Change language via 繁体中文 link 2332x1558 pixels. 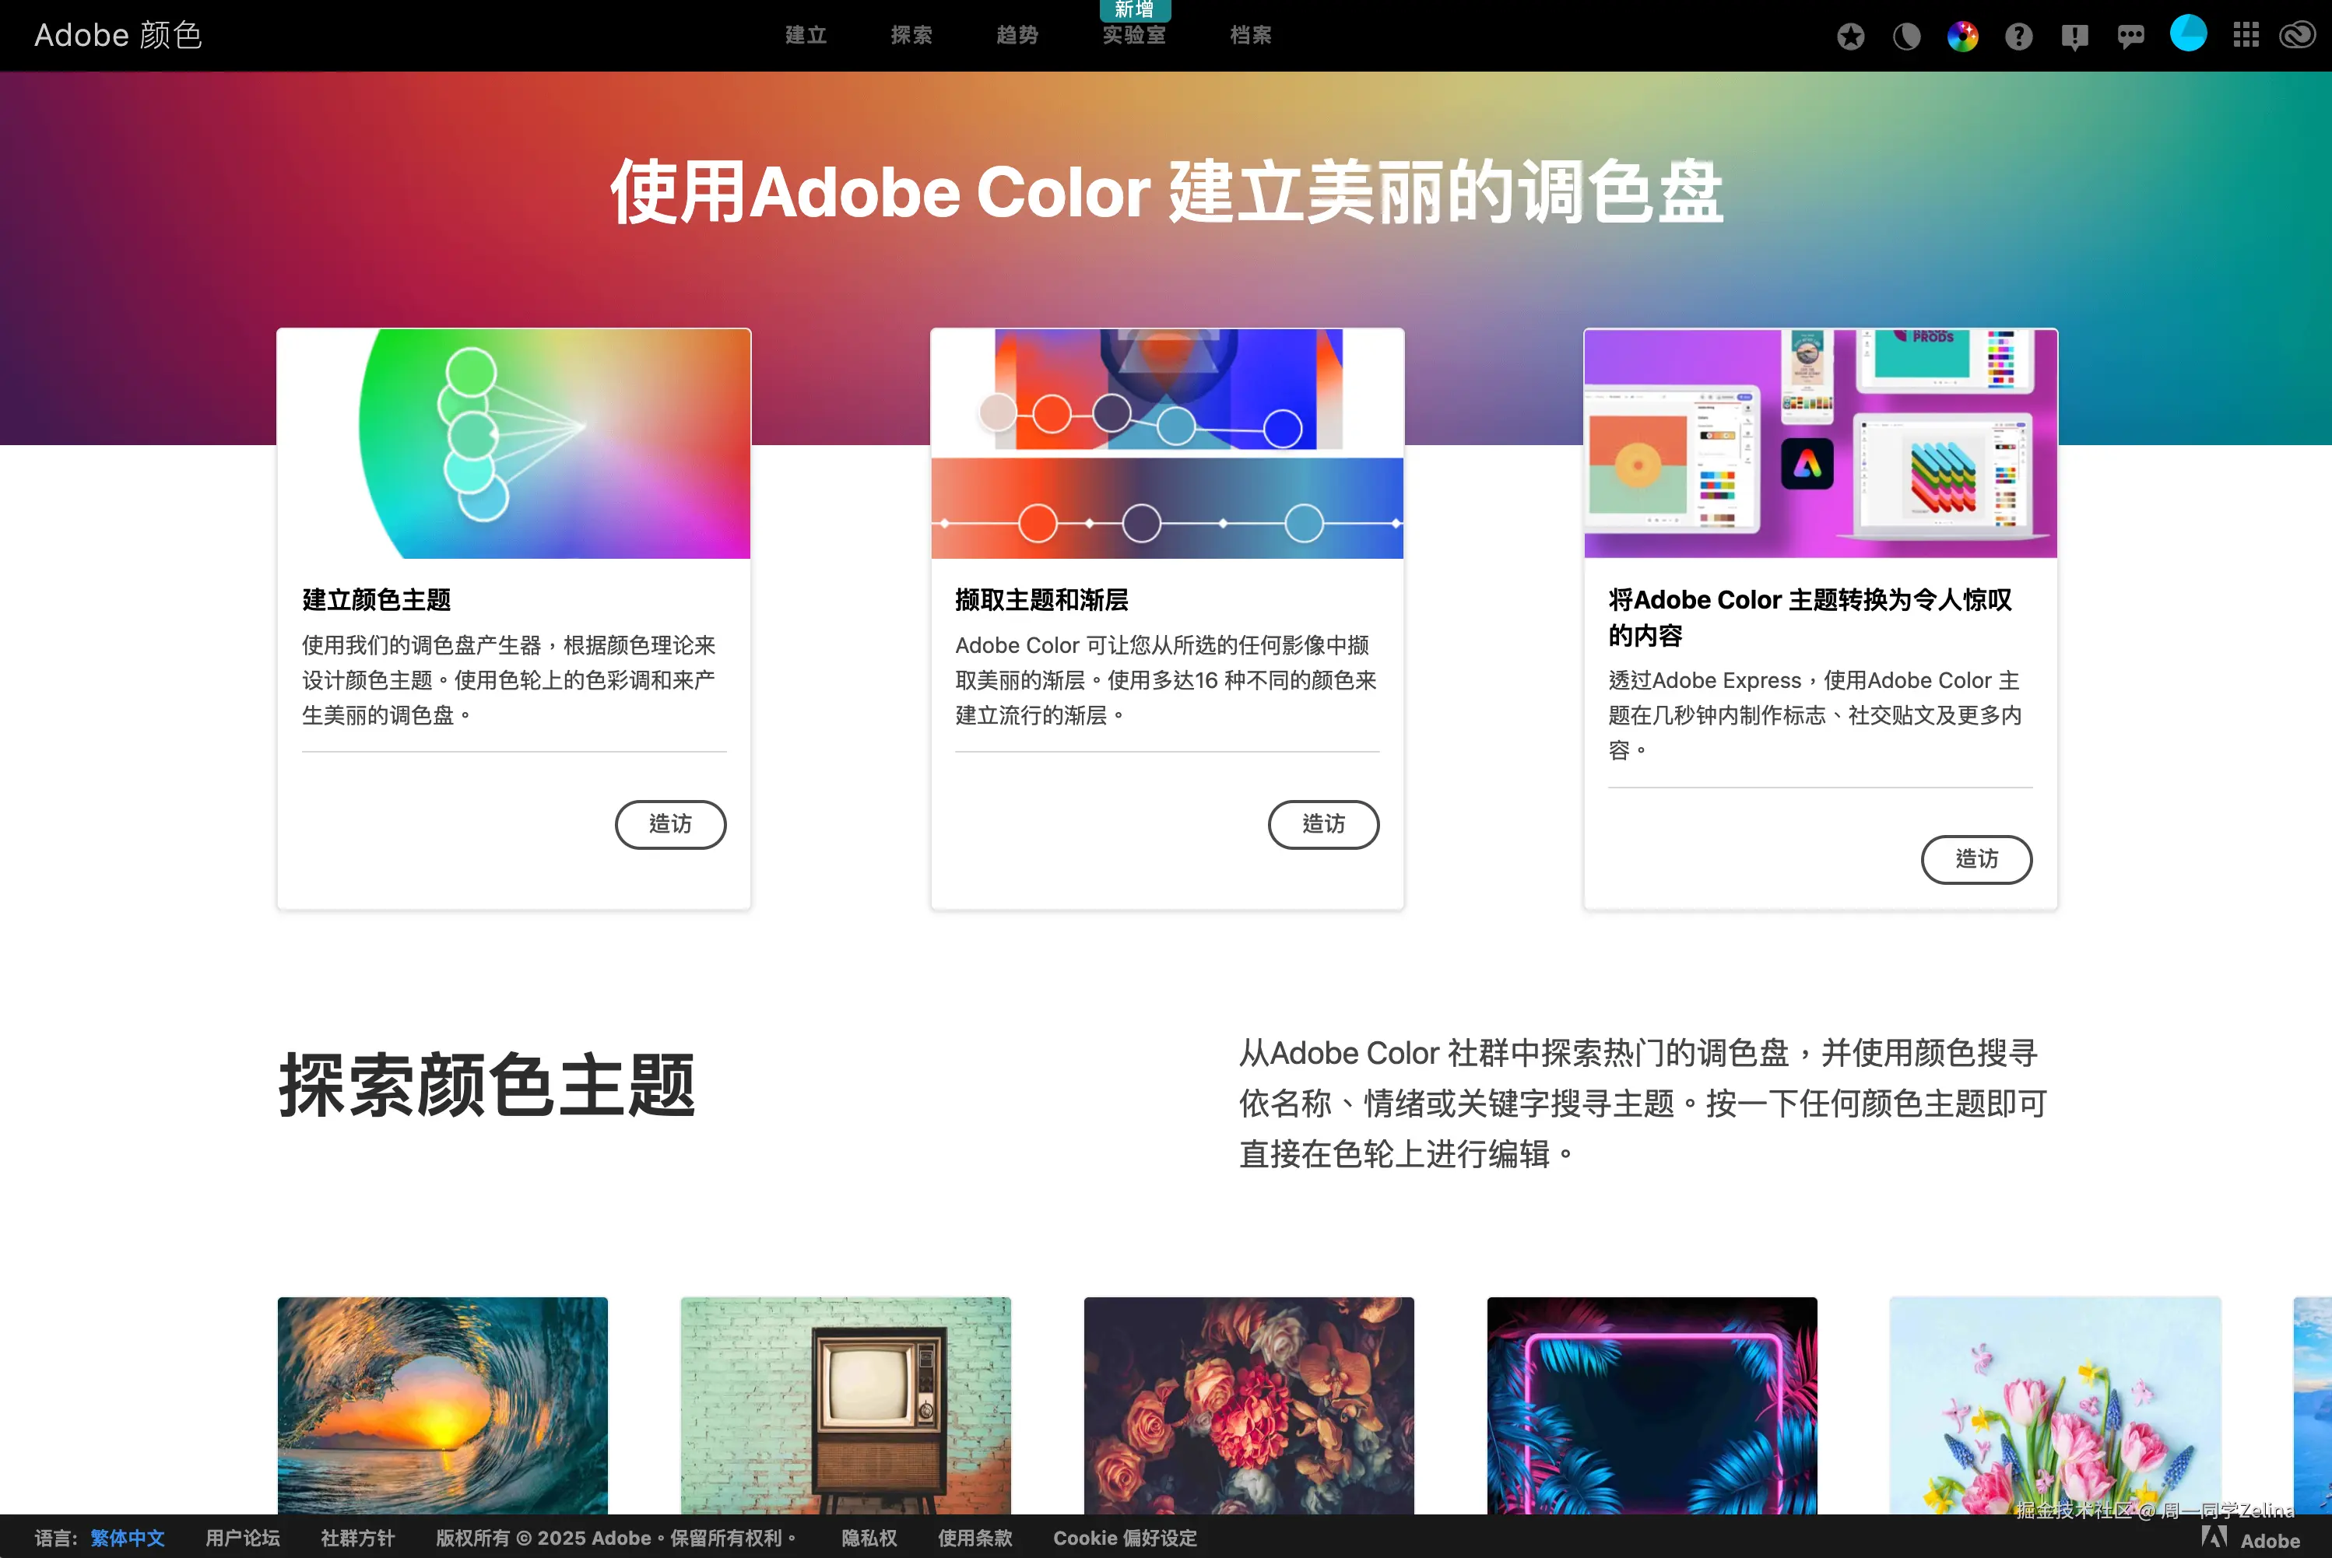pyautogui.click(x=127, y=1538)
